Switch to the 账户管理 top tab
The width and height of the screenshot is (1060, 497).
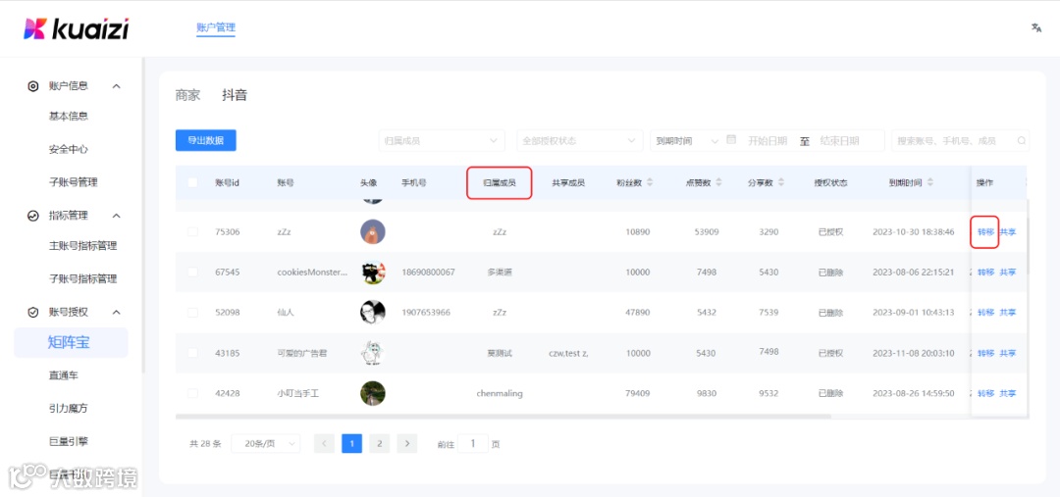216,27
